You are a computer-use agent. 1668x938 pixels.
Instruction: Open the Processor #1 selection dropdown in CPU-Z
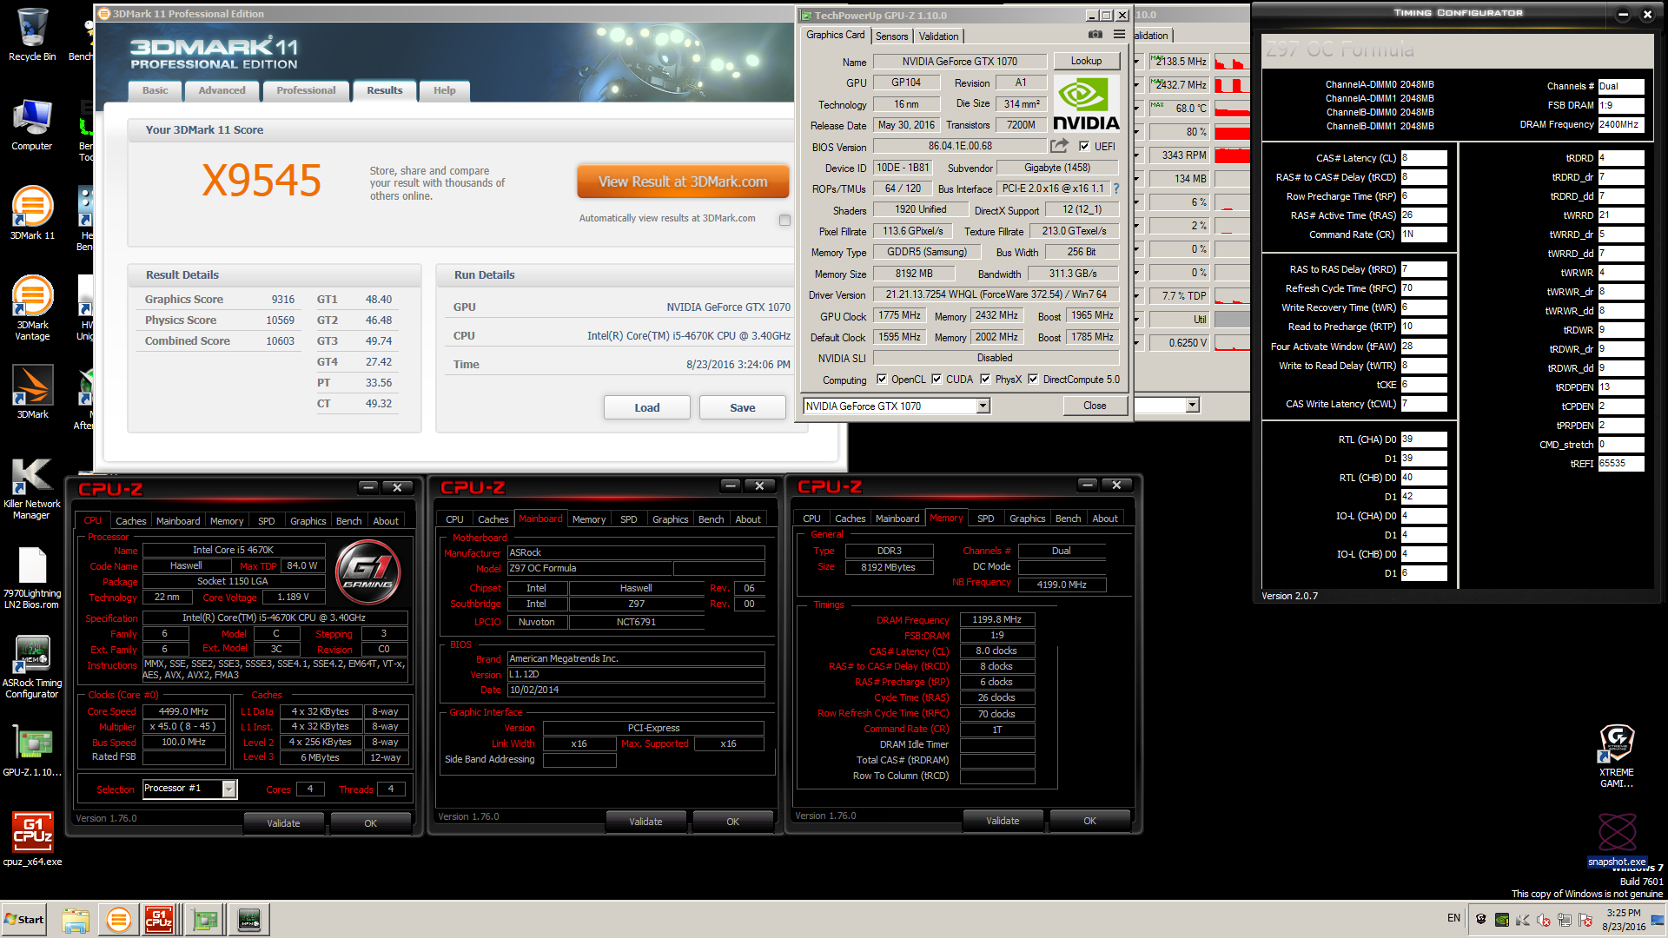click(228, 789)
